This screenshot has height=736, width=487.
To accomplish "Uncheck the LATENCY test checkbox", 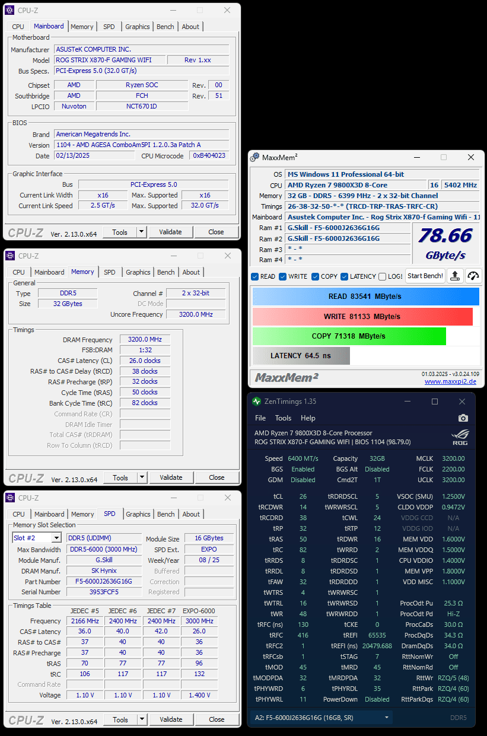I will pos(344,276).
